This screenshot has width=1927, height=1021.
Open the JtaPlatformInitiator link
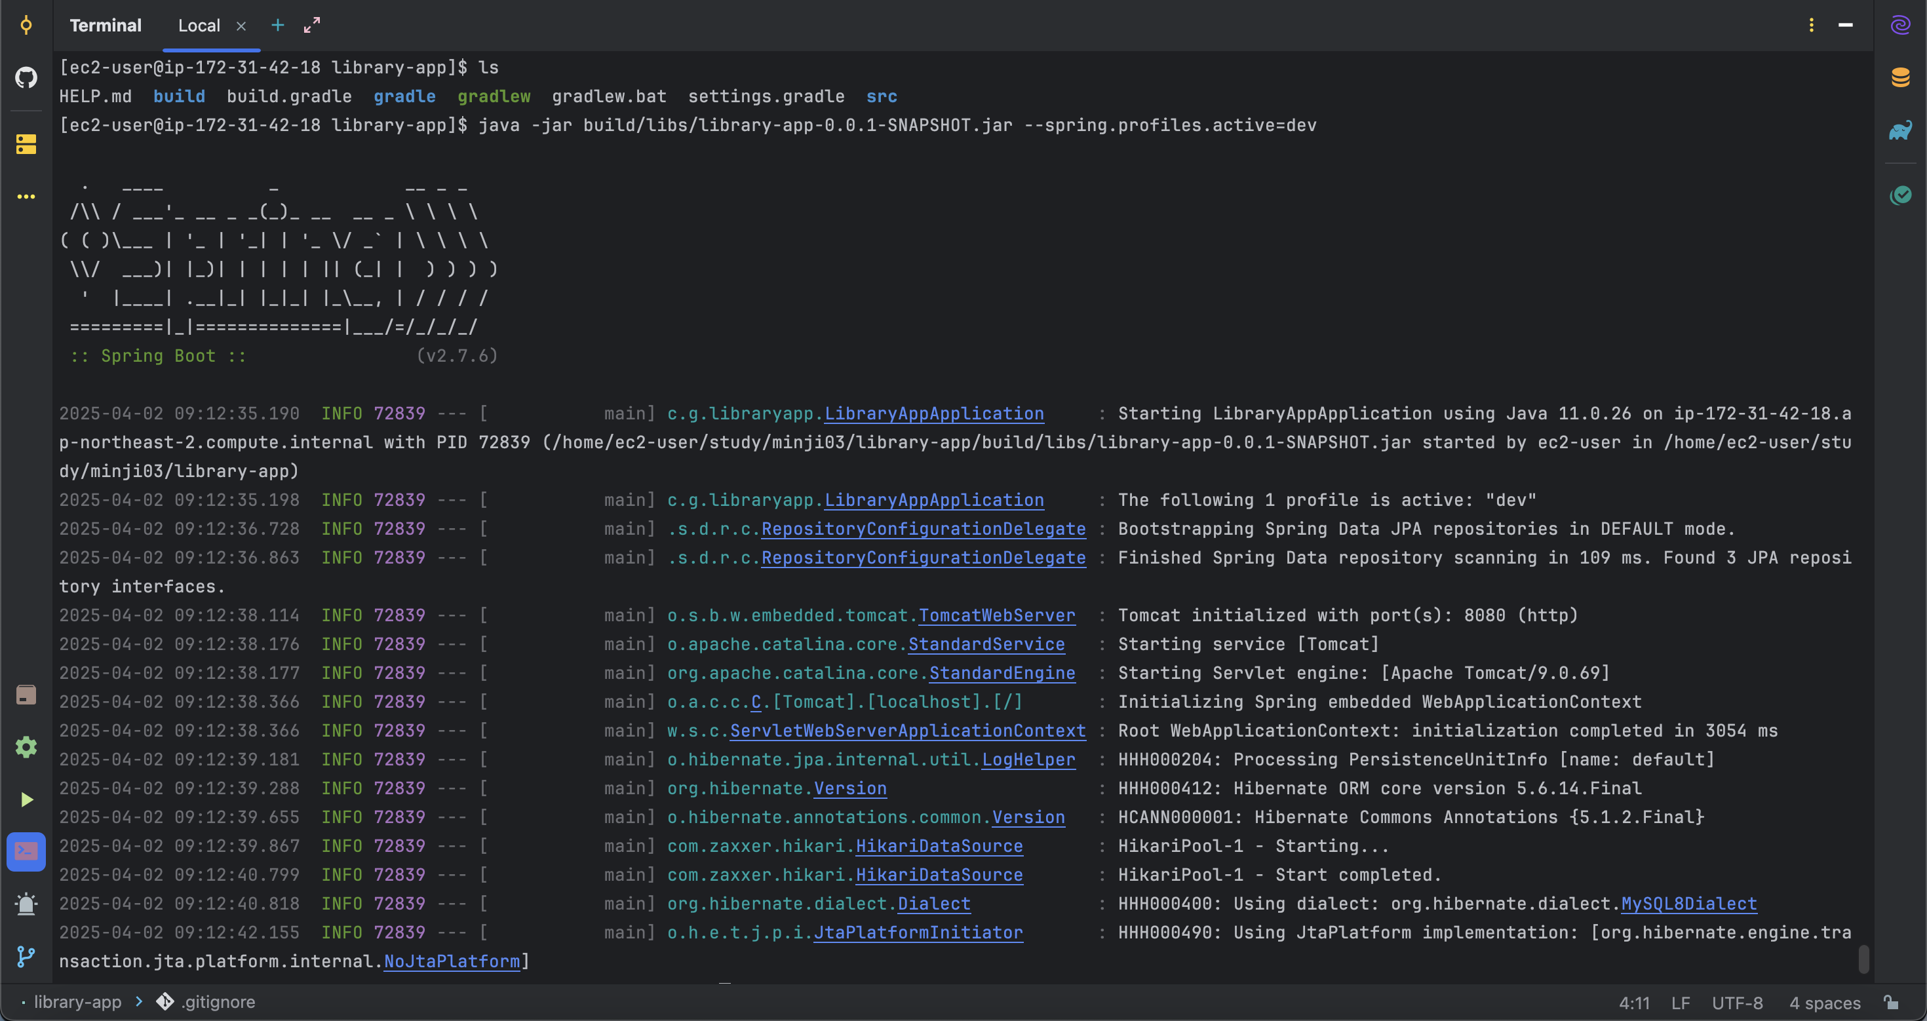click(918, 933)
